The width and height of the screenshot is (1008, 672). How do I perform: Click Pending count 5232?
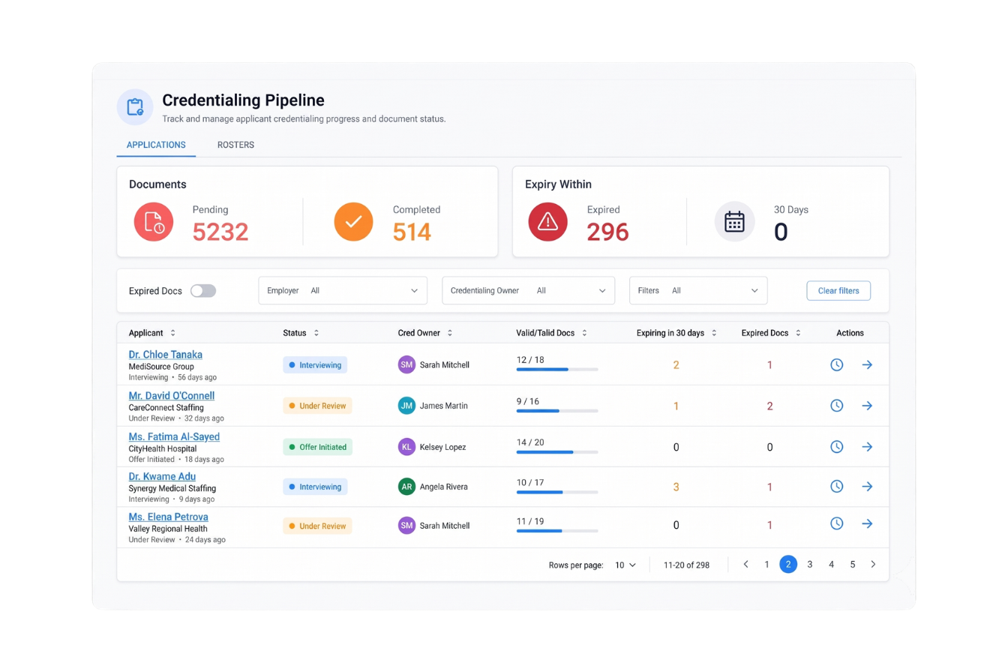click(220, 232)
